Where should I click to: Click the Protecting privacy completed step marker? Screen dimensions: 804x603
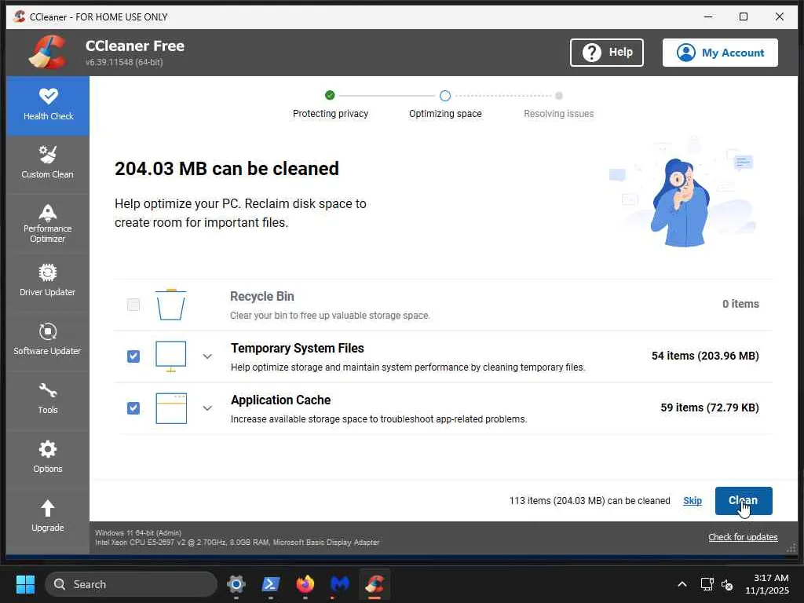coord(330,95)
